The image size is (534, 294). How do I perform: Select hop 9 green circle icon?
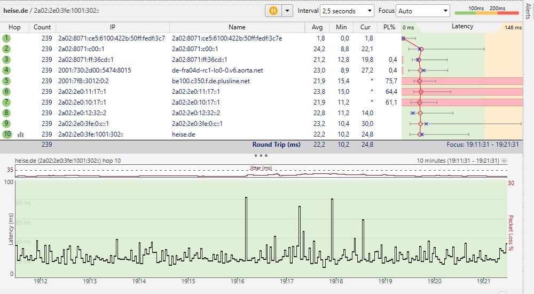[x=6, y=123]
